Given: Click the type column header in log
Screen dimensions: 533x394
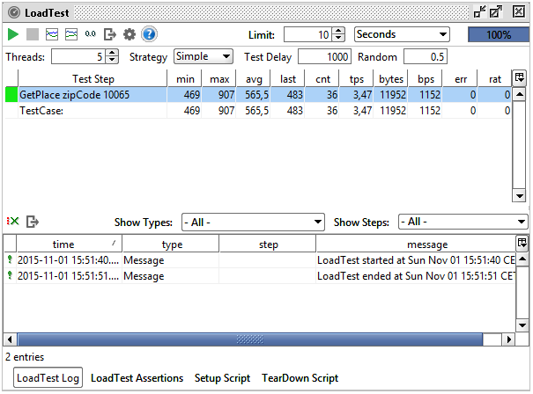Looking at the screenshot, I should point(171,244).
